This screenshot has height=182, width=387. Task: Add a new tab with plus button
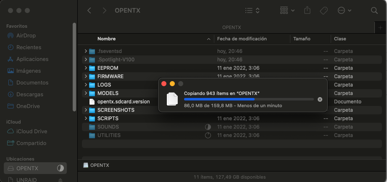point(381,28)
